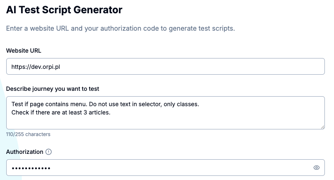The width and height of the screenshot is (334, 180).
Task: Click the Authorization info icon
Action: pyautogui.click(x=49, y=152)
